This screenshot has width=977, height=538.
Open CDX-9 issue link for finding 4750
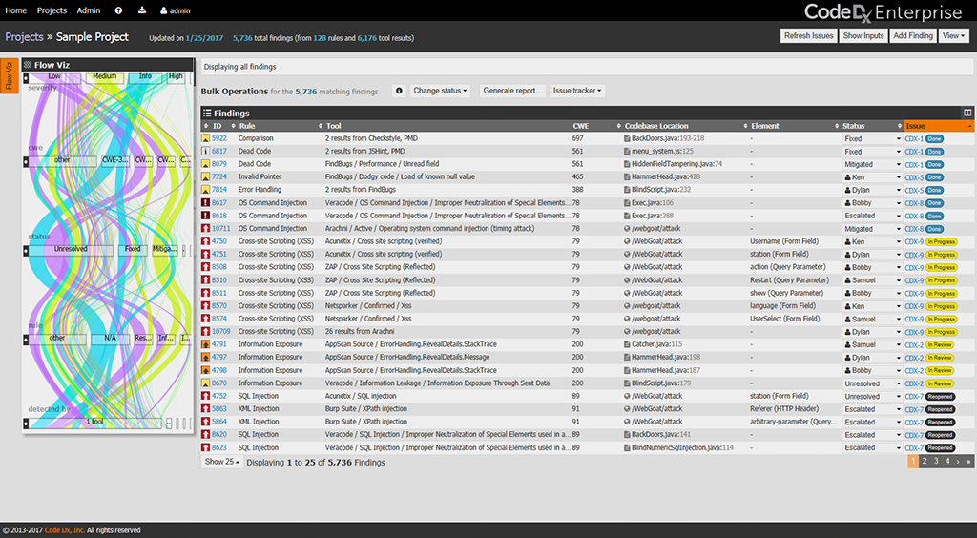coord(914,241)
